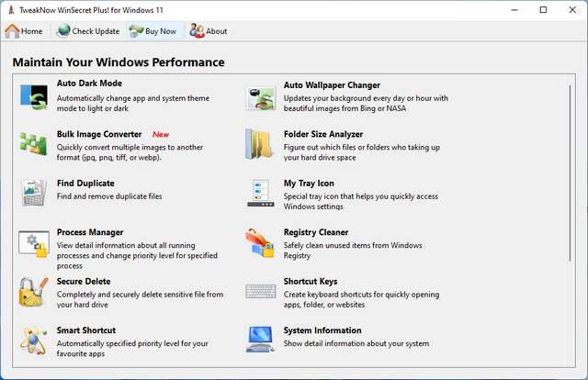
Task: Open the Folder Size Analyzer icon
Action: 261,144
